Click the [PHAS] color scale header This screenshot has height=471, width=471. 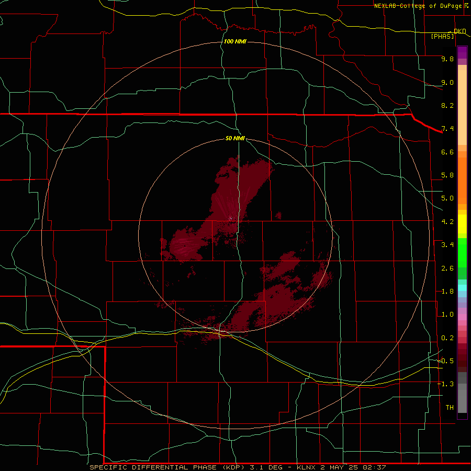pyautogui.click(x=442, y=36)
